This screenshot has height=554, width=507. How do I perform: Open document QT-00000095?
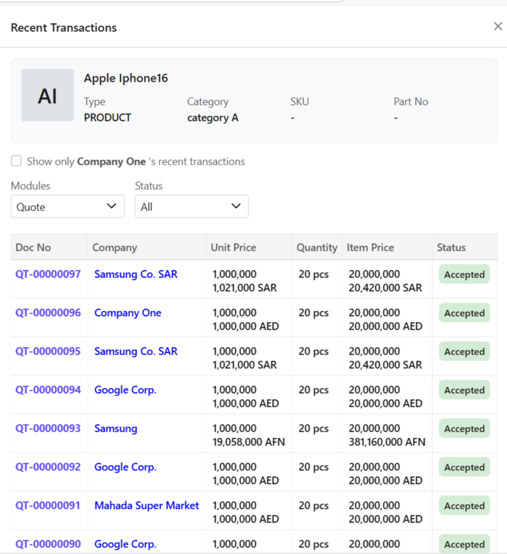click(48, 351)
